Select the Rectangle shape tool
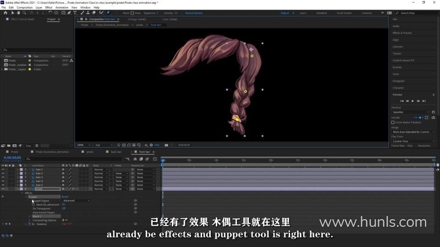Image resolution: width=440 pixels, height=247 pixels. [x=63, y=13]
